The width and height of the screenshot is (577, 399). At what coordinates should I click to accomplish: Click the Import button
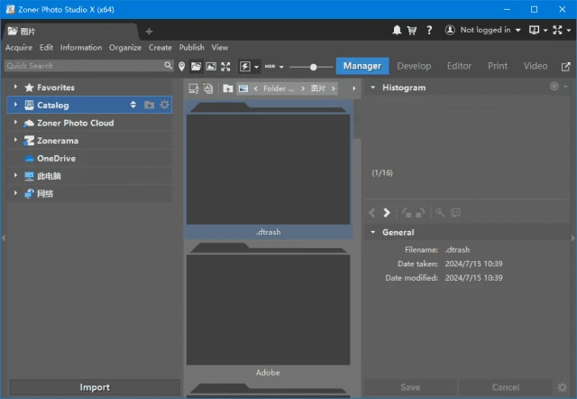94,387
